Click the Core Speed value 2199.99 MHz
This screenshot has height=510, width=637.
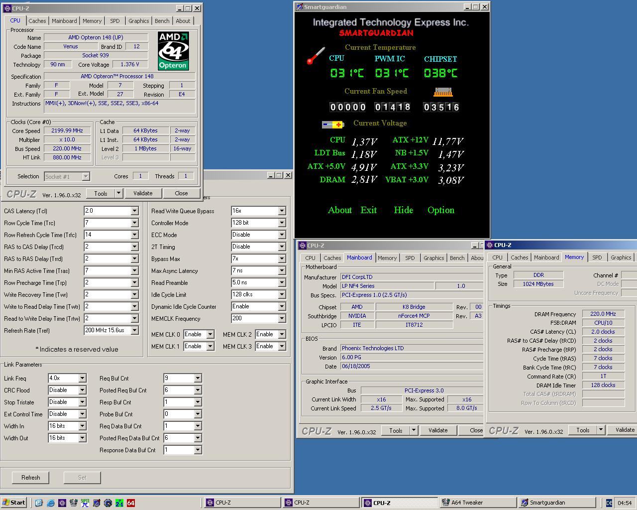[67, 130]
